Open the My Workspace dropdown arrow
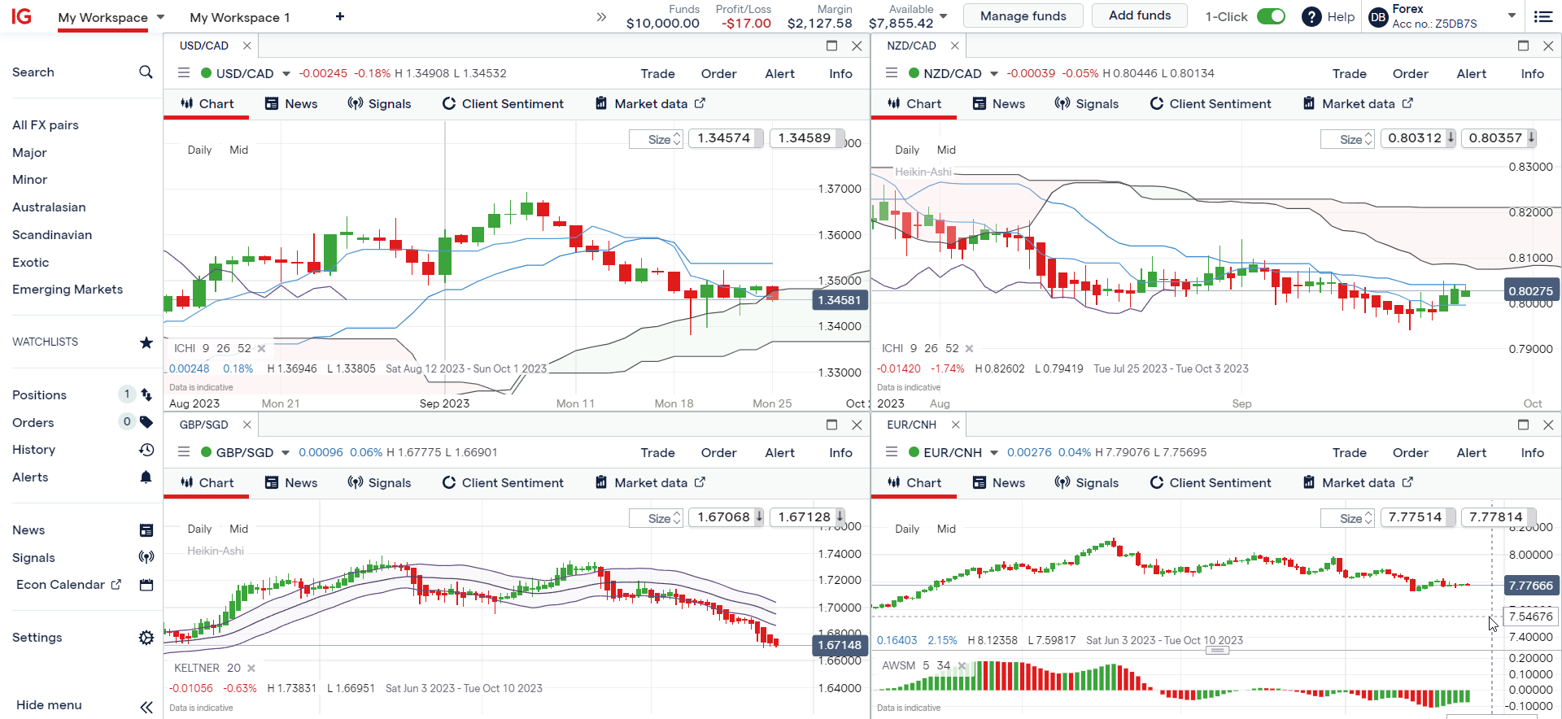This screenshot has height=719, width=1562. pos(160,17)
